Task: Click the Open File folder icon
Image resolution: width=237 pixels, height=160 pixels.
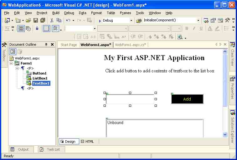Action: pos(28,20)
